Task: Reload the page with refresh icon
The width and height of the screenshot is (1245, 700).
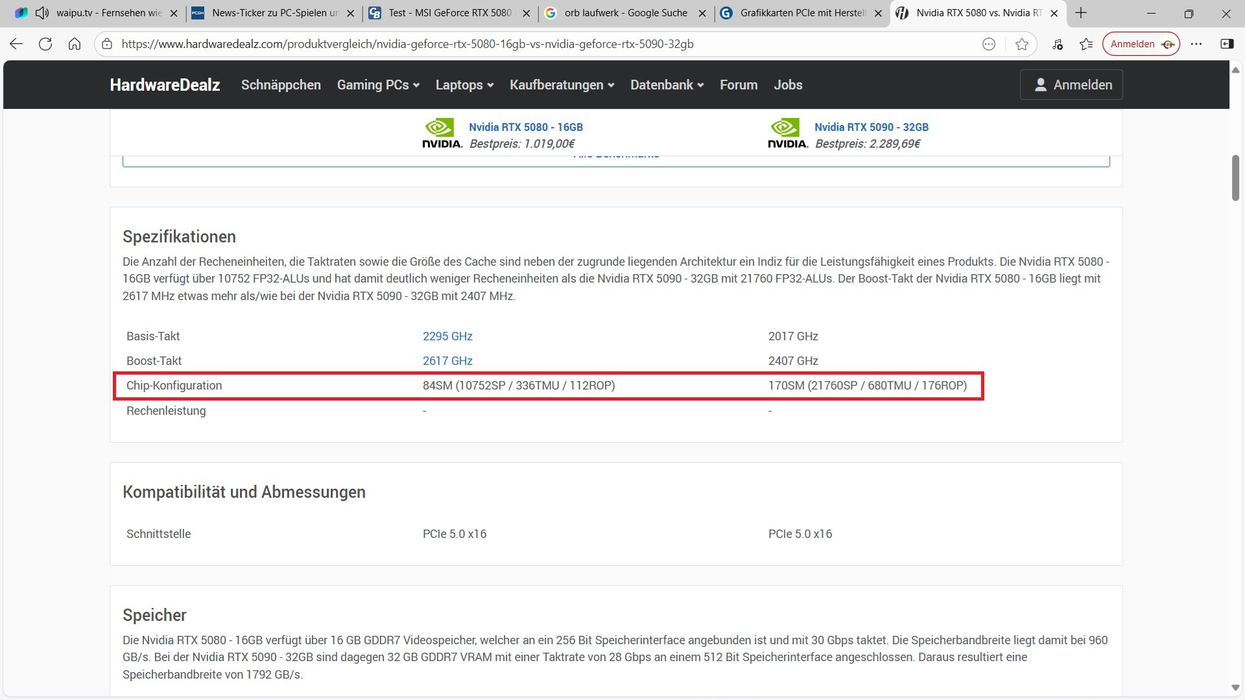Action: [x=45, y=44]
